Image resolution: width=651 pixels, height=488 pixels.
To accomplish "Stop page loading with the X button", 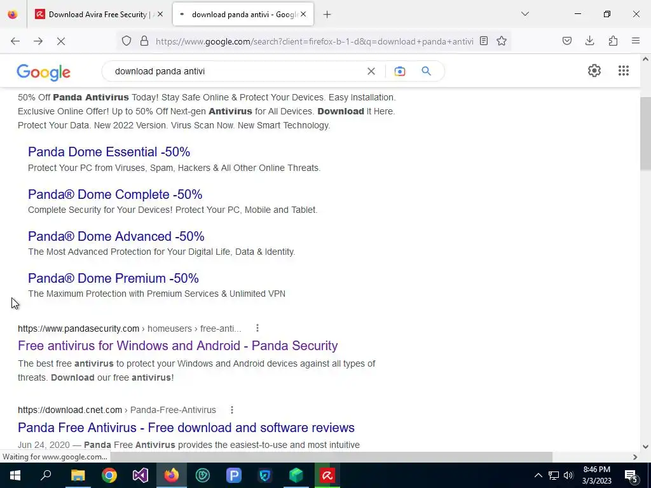I will 61,41.
